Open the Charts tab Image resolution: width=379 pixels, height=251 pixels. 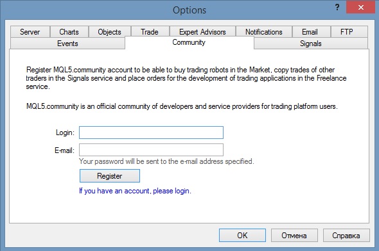69,32
